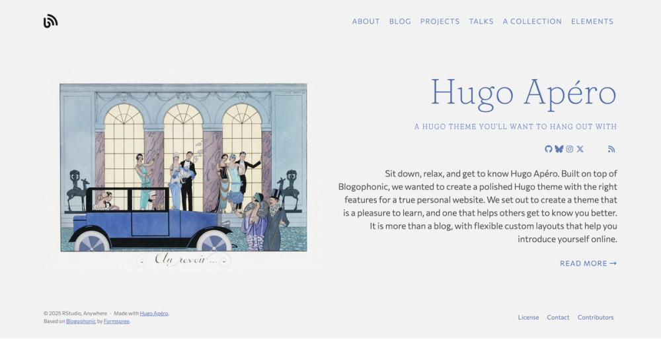This screenshot has height=339, width=661.
Task: Select A Collection in the navigation
Action: (532, 22)
